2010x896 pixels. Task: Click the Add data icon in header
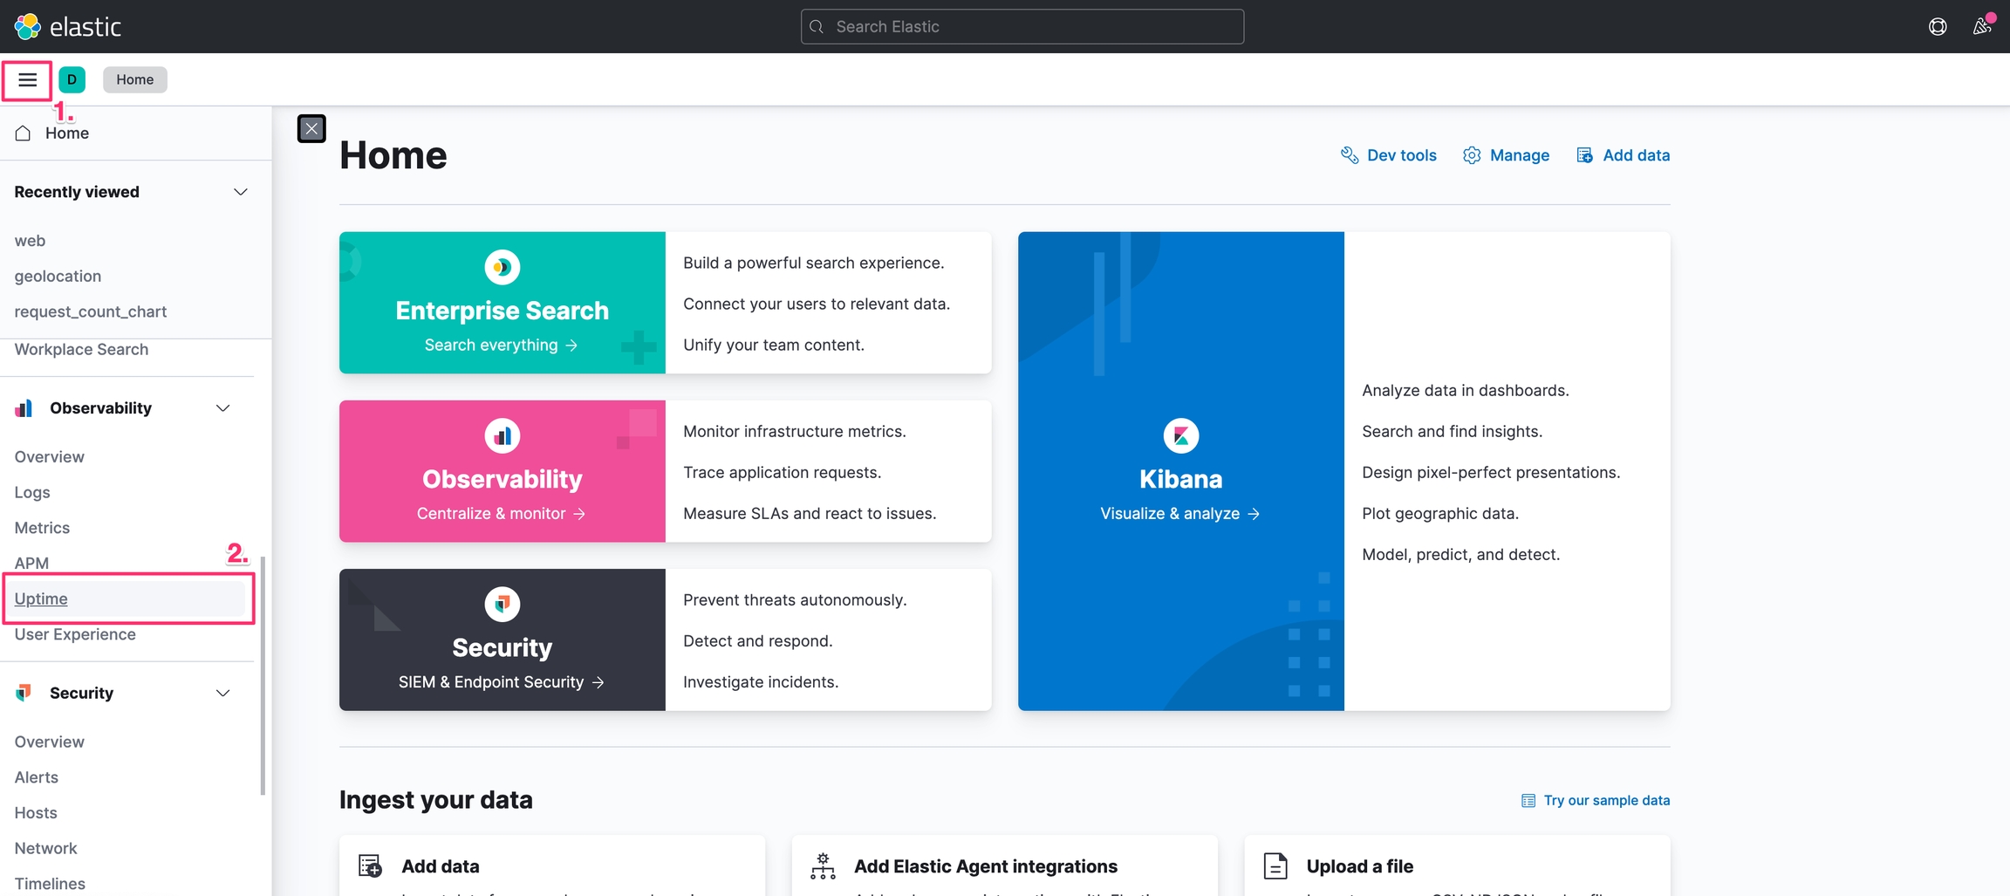pyautogui.click(x=1584, y=155)
